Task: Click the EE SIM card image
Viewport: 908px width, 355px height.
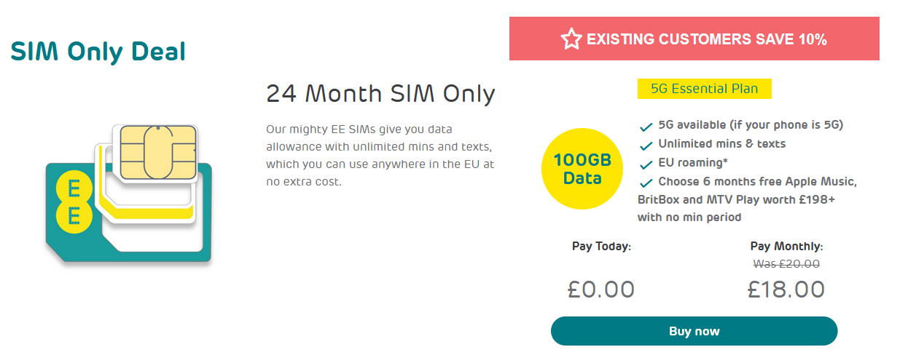Action: (129, 194)
